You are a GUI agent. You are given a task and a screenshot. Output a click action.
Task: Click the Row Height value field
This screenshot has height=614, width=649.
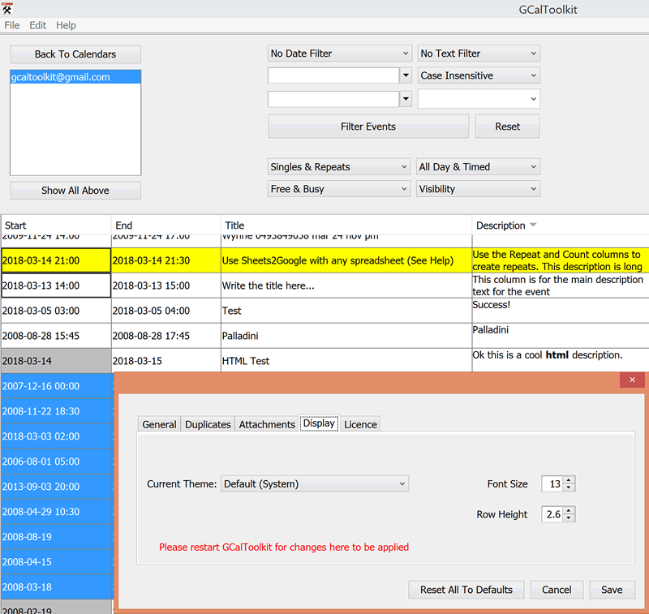point(552,515)
